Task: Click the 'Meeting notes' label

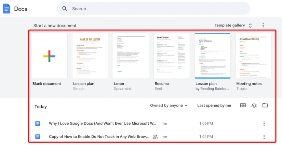Action: [249, 84]
